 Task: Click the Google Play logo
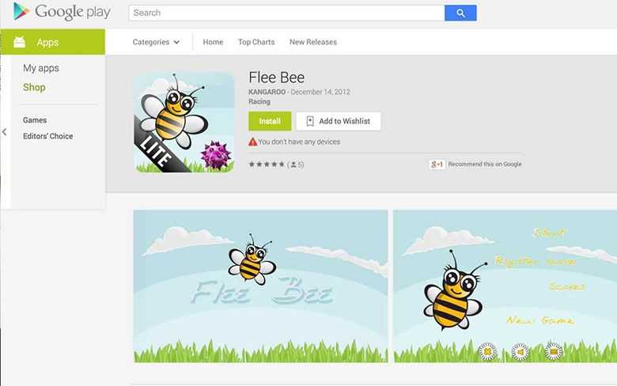pos(62,11)
